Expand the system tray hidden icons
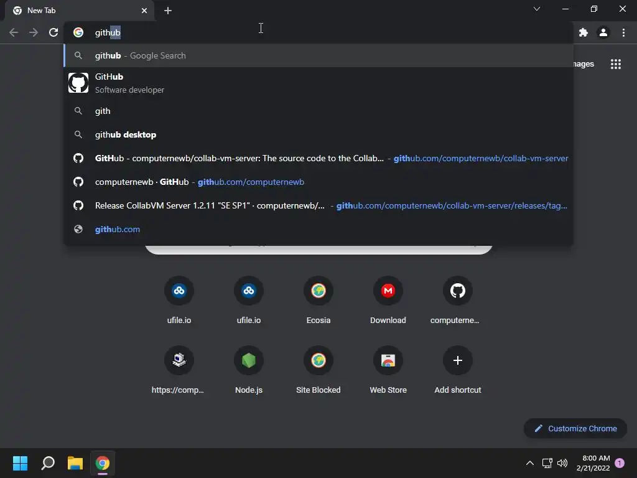Screen dimensions: 637x478 [530, 463]
